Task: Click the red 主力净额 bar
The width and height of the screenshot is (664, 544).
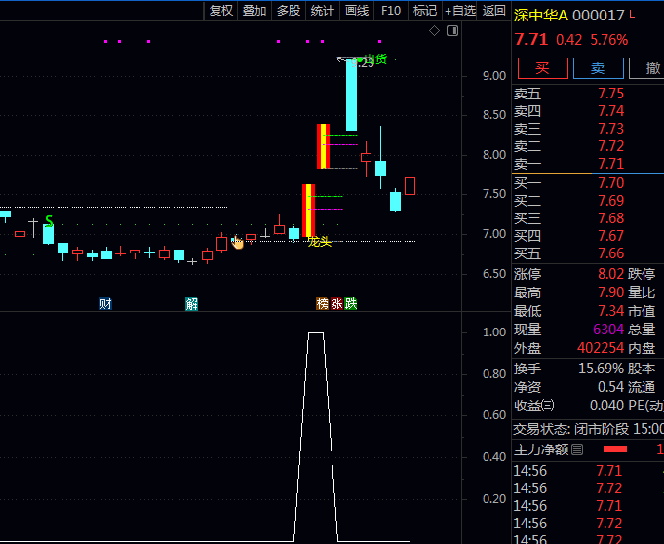Action: coord(615,449)
